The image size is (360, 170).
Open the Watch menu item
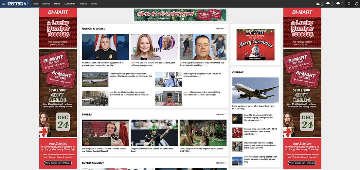[x=94, y=4]
